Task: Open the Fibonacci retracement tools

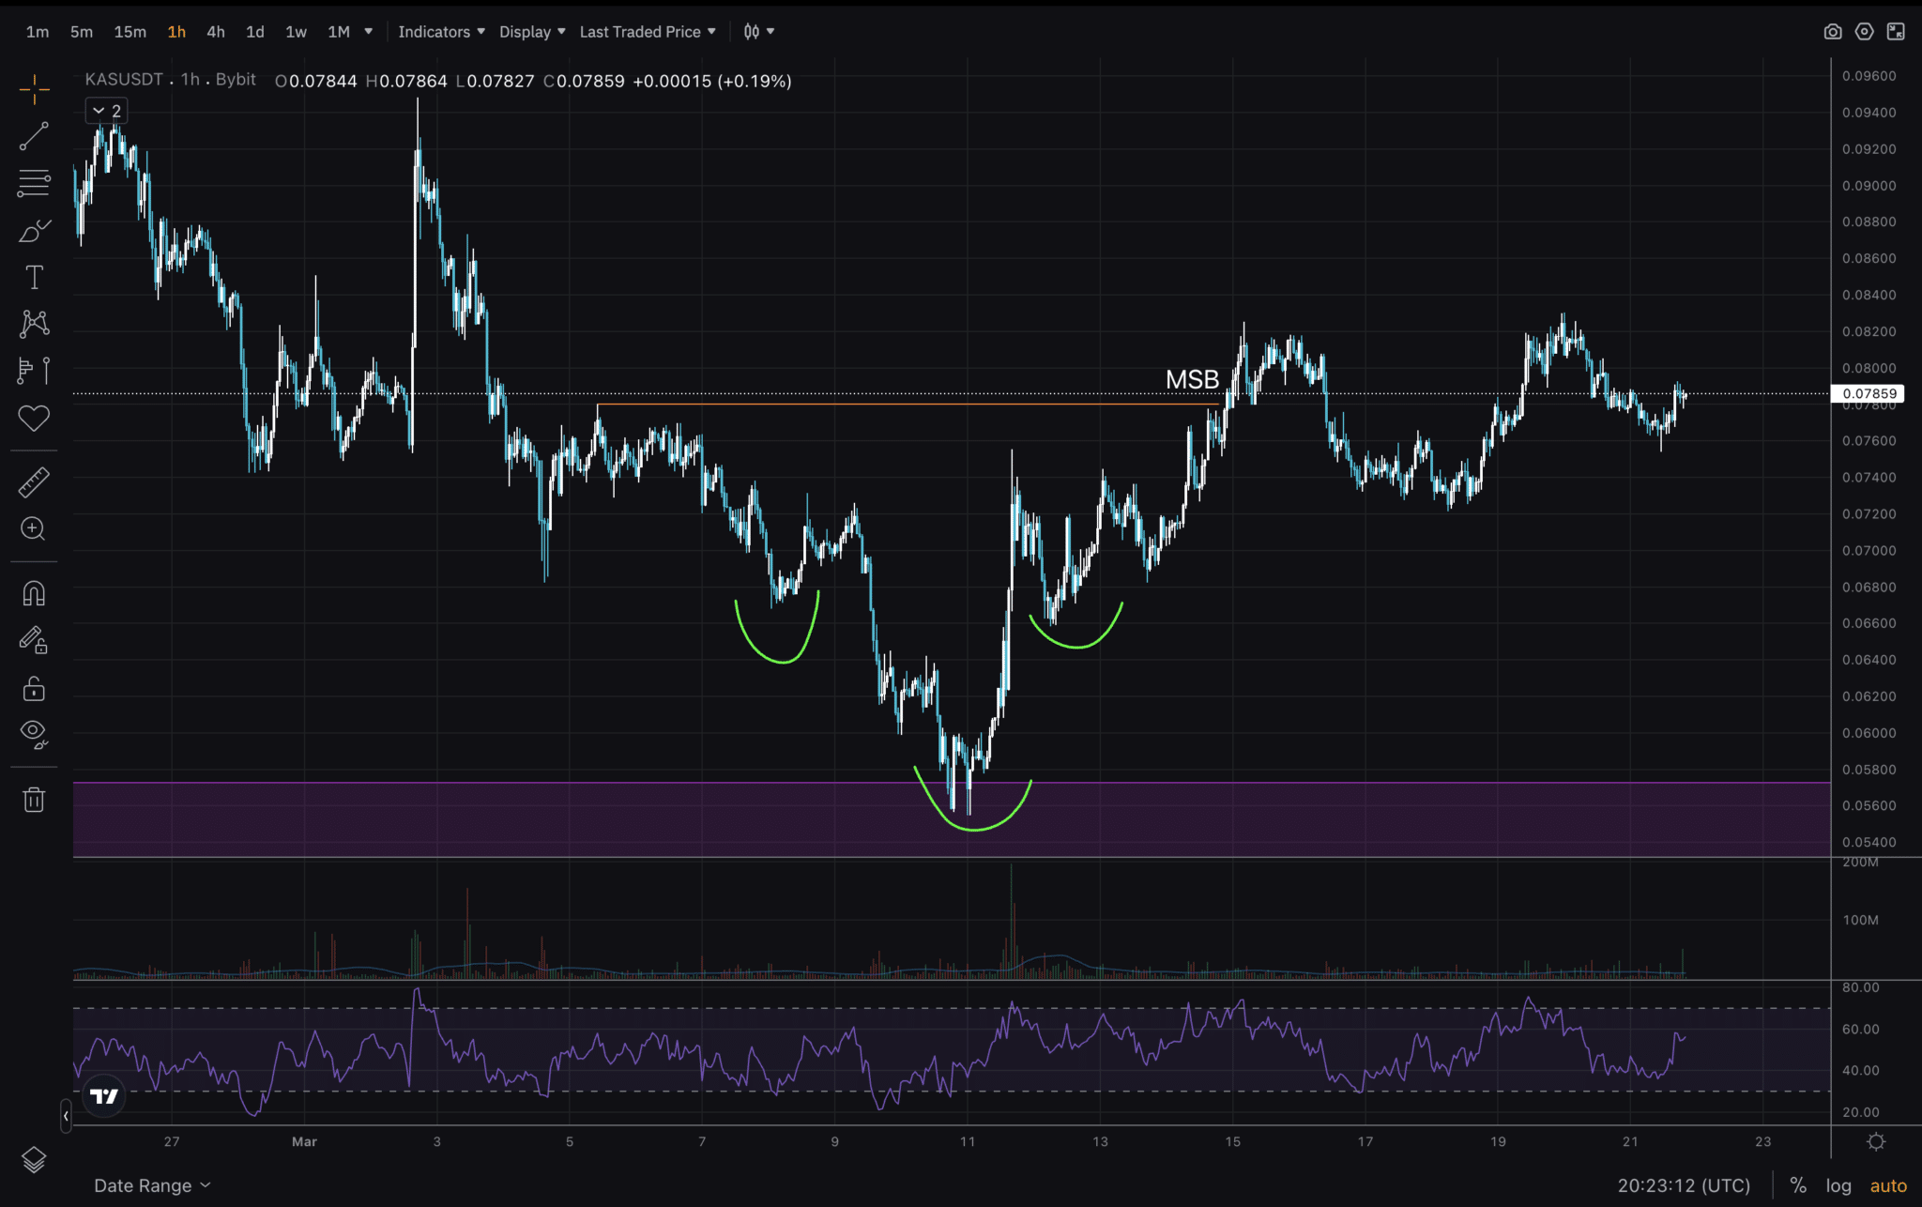Action: pos(34,183)
